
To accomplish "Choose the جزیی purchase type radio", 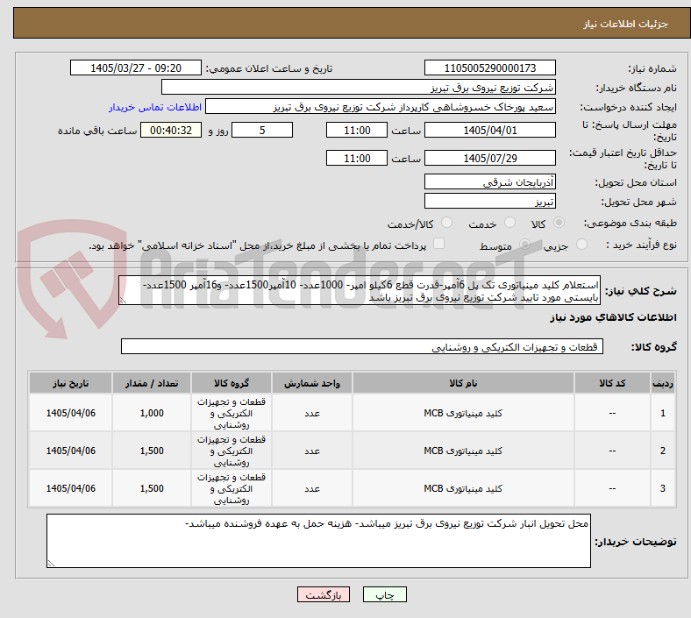I will click(581, 245).
